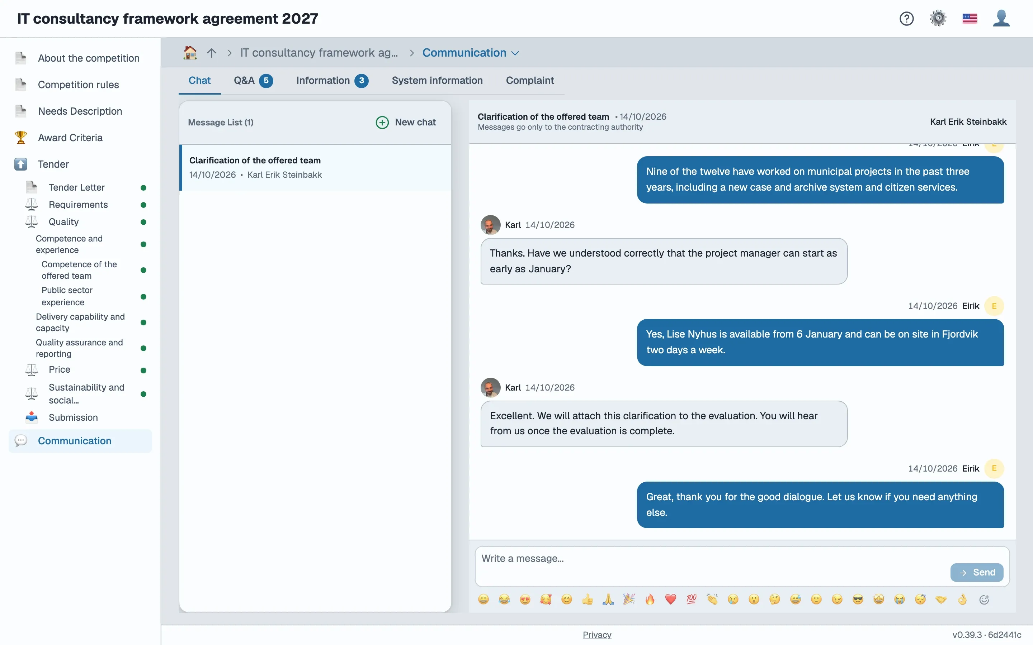
Task: Open the System information tab
Action: [437, 81]
